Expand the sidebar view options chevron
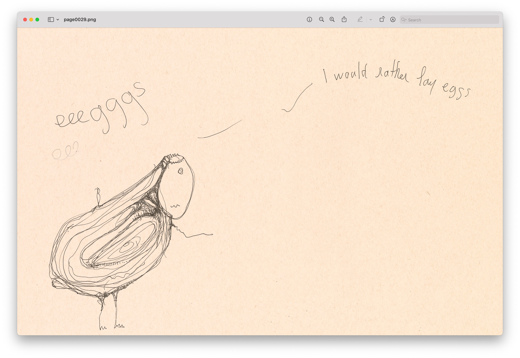The width and height of the screenshot is (520, 358). (x=57, y=19)
